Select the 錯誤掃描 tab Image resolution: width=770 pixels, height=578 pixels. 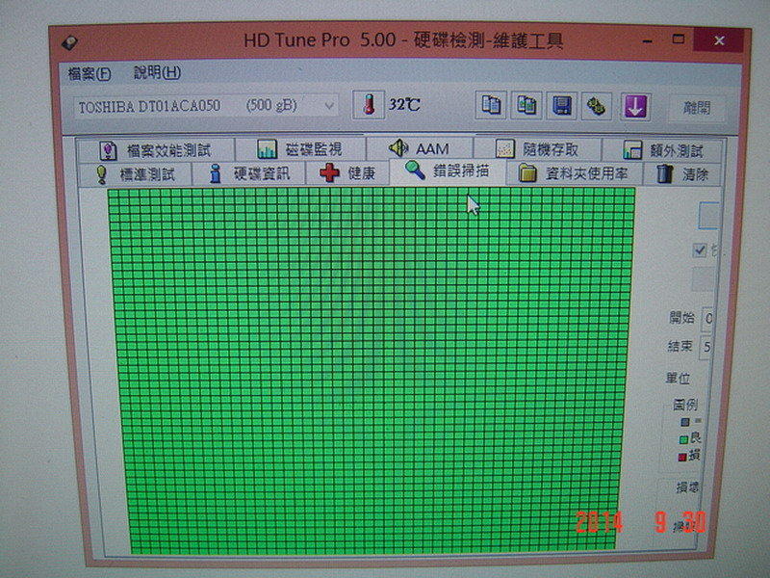click(448, 171)
